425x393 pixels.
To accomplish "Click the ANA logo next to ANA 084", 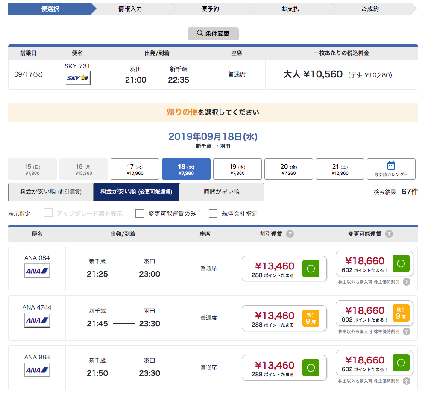I will (x=37, y=270).
